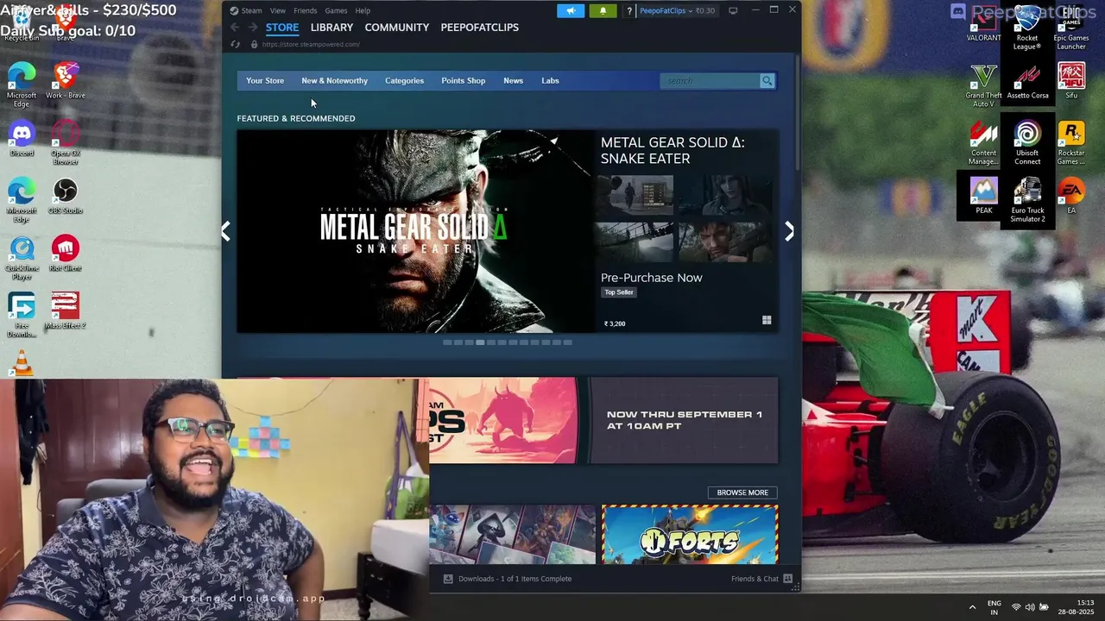This screenshot has height=621, width=1105.
Task: Launch Mass Effect 2 desktop shortcut
Action: coord(65,311)
